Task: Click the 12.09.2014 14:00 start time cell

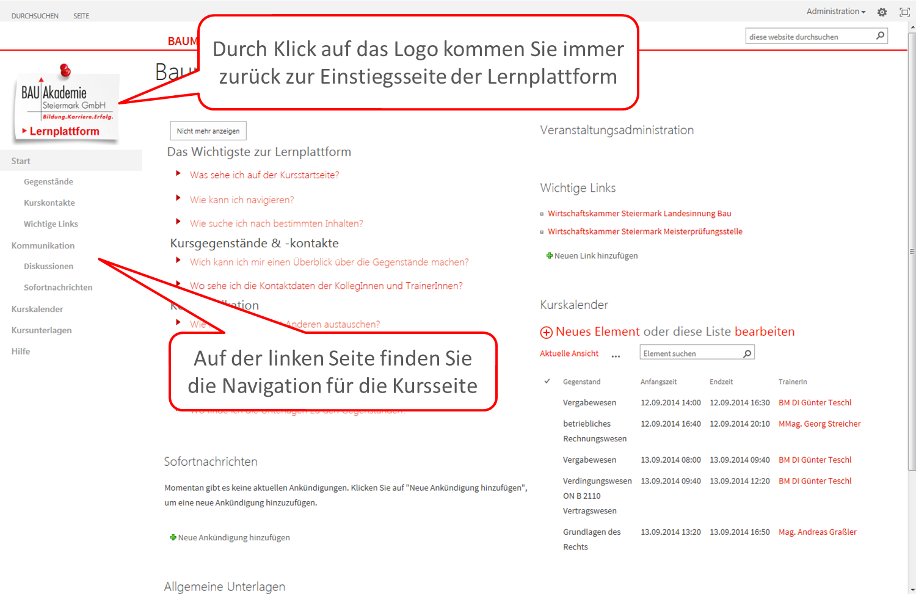Action: click(671, 403)
